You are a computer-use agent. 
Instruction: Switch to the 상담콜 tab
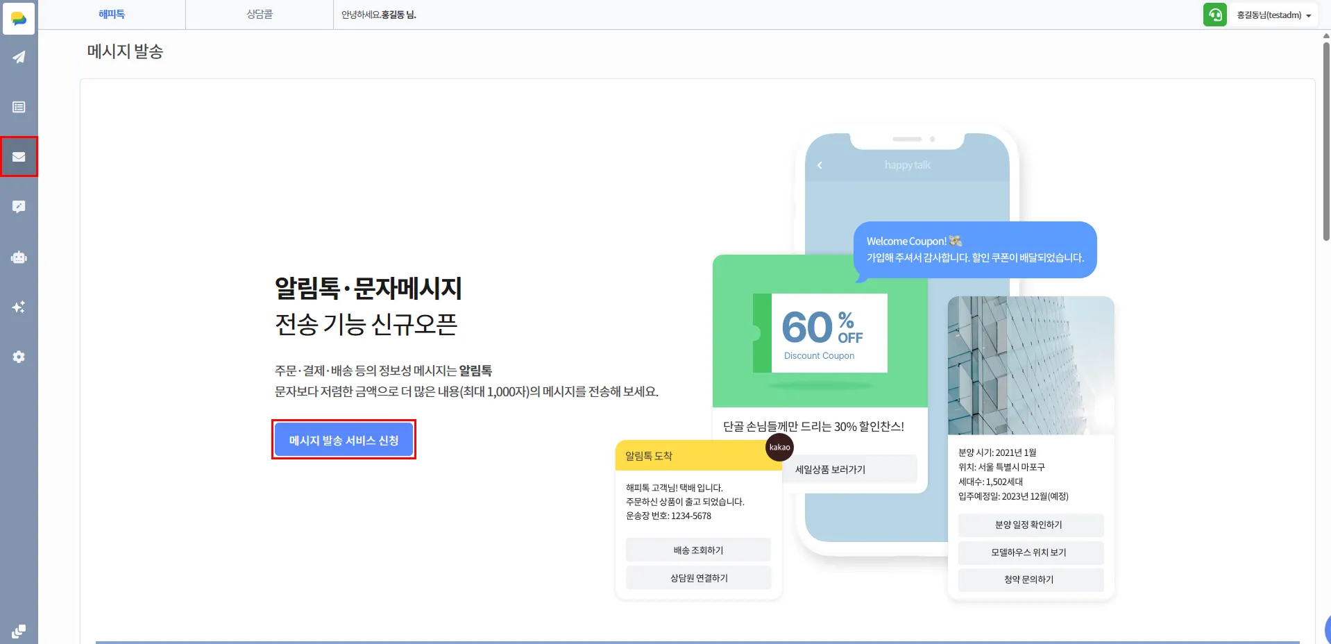[260, 15]
